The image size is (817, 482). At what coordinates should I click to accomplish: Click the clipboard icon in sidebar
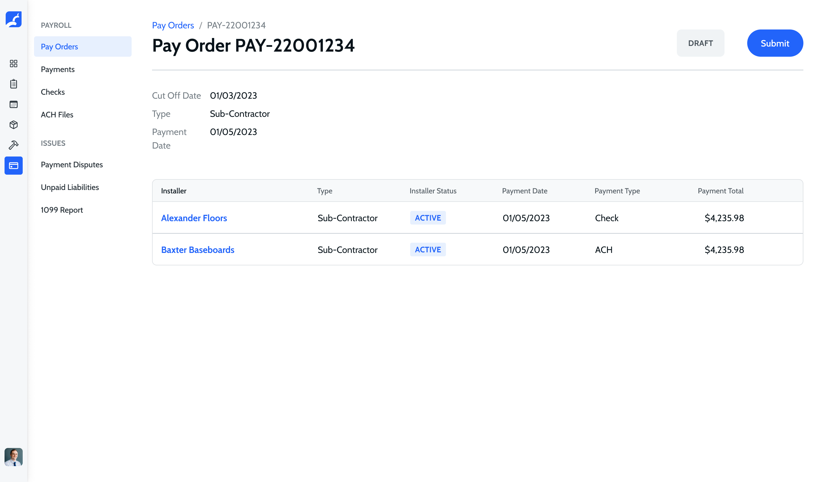tap(13, 84)
